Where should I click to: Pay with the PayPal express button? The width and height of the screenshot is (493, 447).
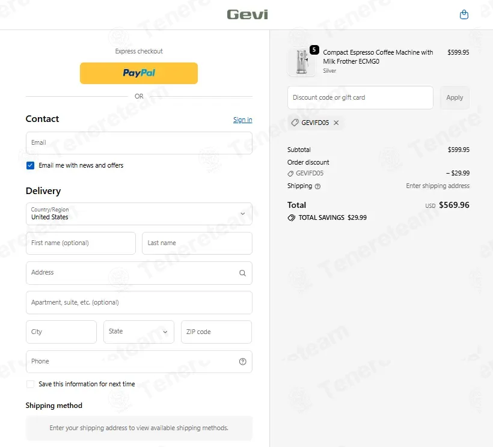pos(139,73)
